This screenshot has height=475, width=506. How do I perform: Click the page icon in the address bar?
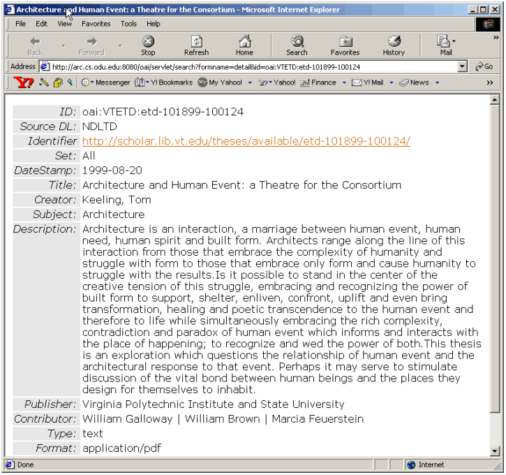[45, 66]
